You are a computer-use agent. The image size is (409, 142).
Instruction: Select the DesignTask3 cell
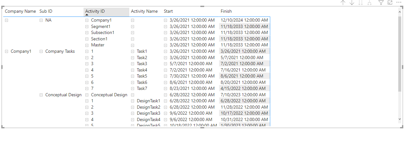(x=148, y=113)
